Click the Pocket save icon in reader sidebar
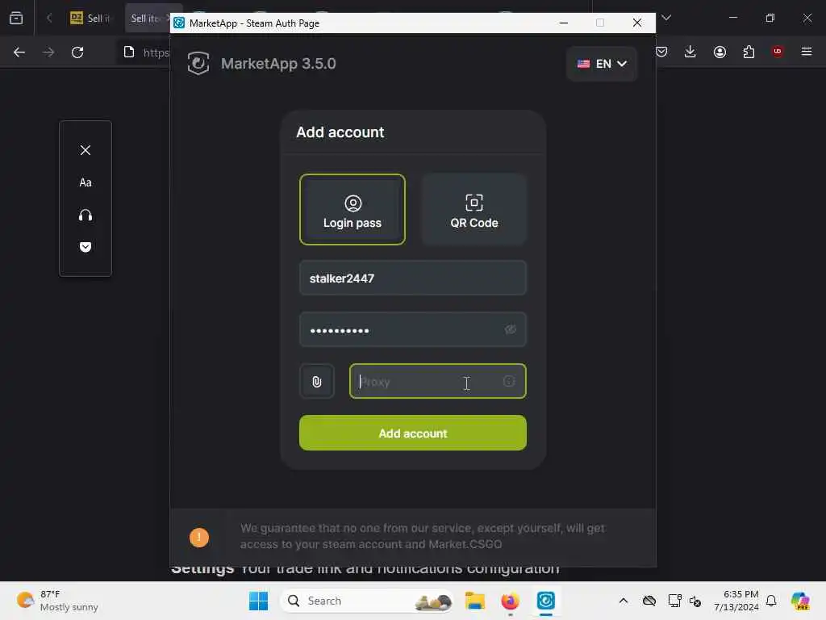This screenshot has width=826, height=620. (86, 247)
